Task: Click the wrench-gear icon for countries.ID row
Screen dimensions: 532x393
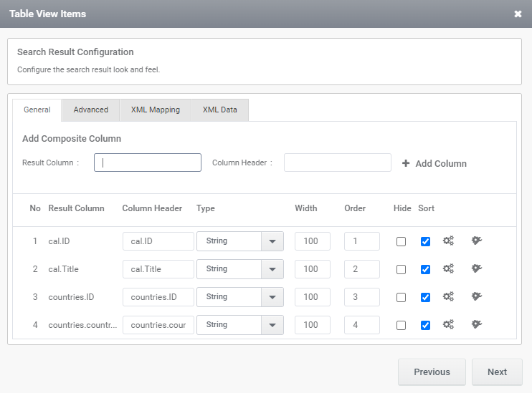Action: tap(476, 296)
